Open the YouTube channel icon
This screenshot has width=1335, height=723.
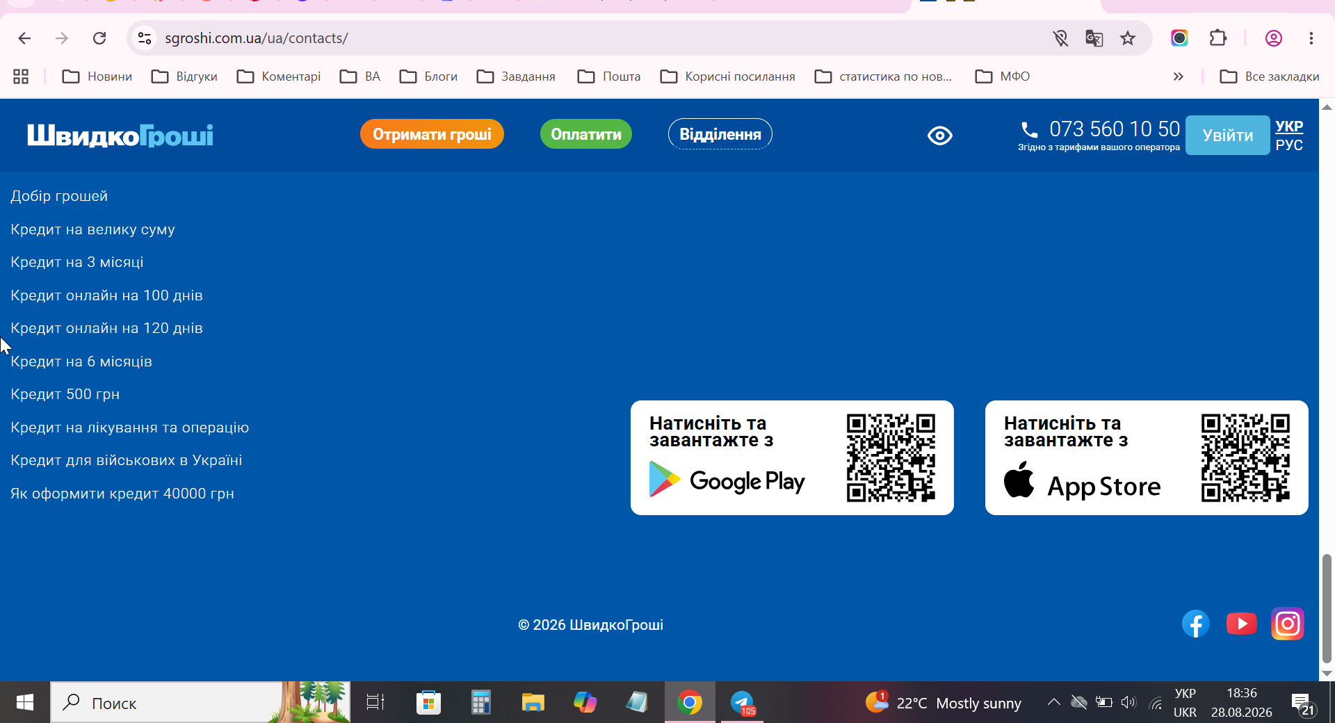coord(1241,624)
